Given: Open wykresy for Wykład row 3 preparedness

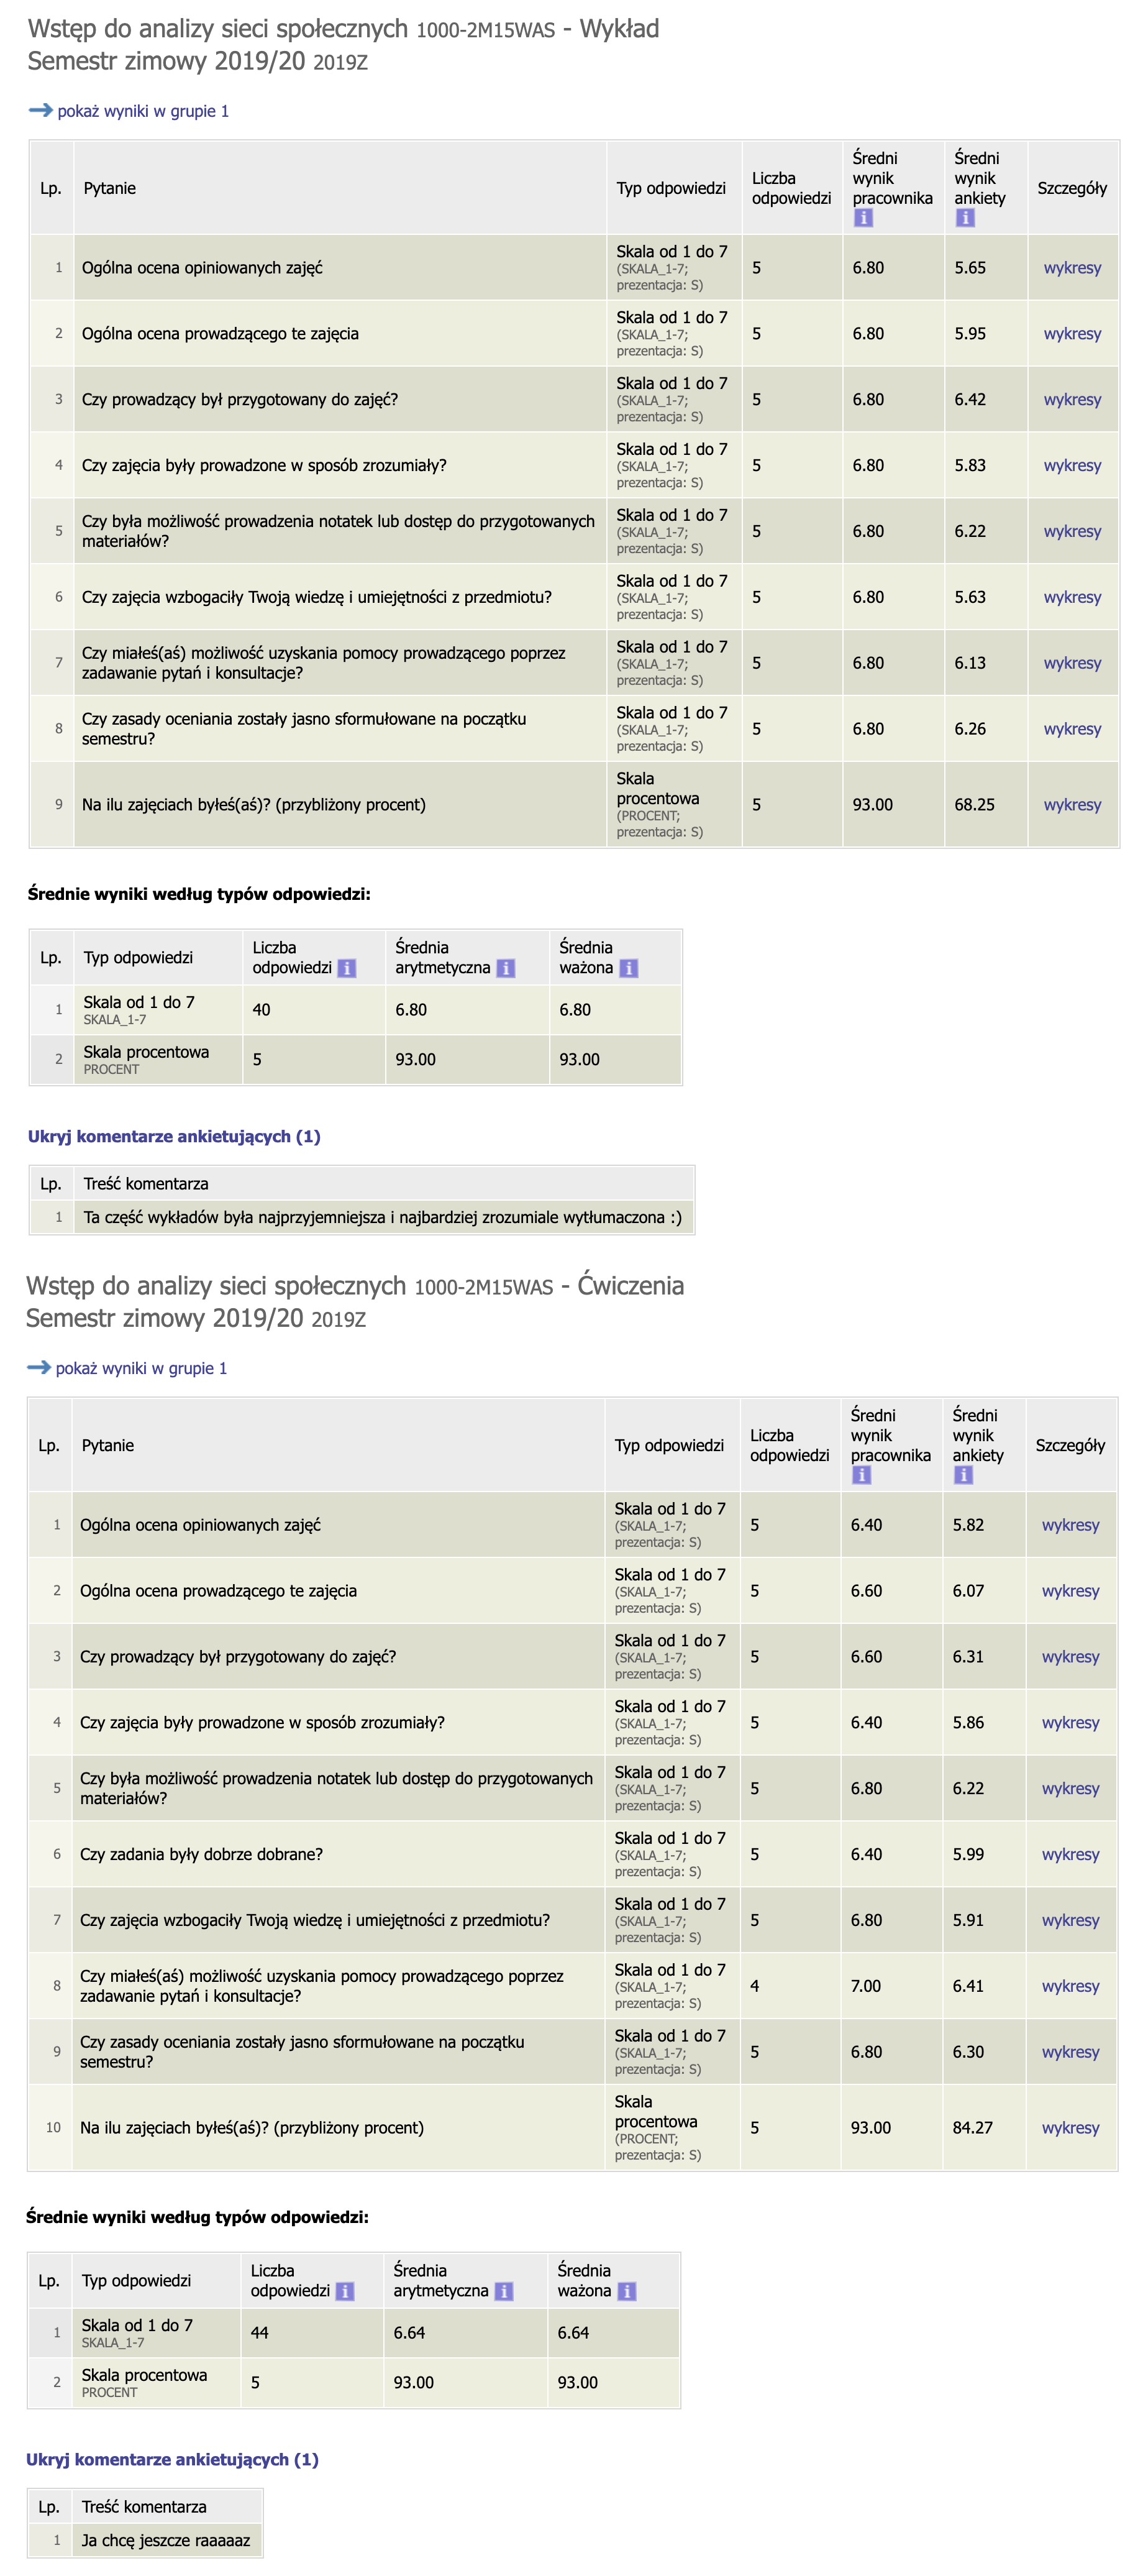Looking at the screenshot, I should [1072, 400].
